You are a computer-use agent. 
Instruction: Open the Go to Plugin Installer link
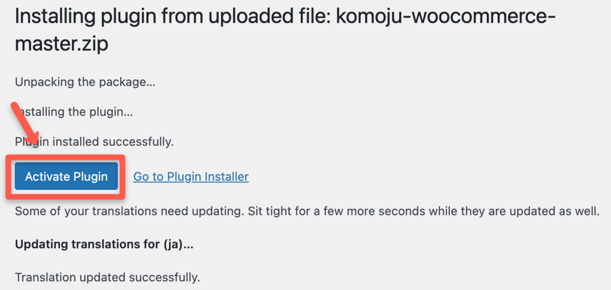click(x=191, y=177)
